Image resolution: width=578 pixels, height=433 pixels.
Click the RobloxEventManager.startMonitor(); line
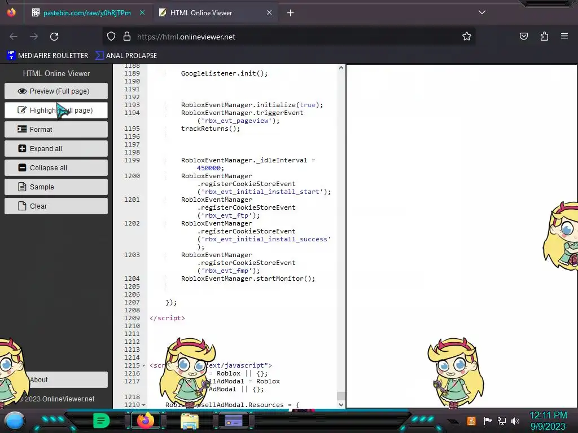coord(248,279)
